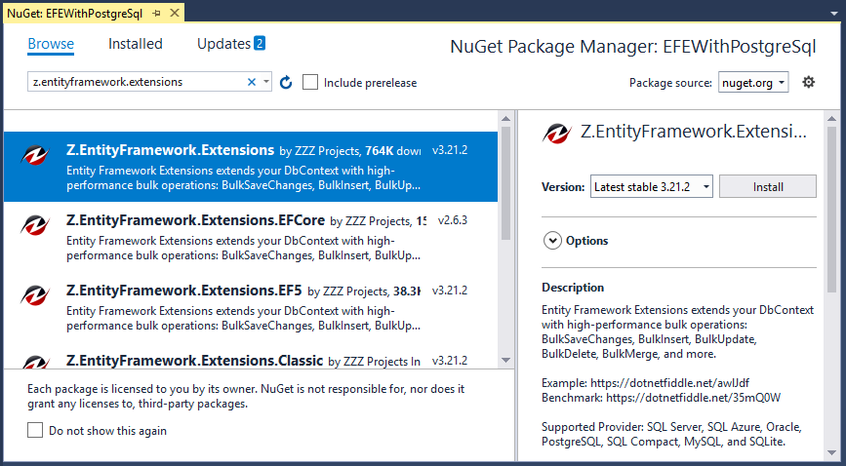Click the Example dotnetfiddle.net/awlJdf URL
Image resolution: width=846 pixels, height=466 pixels.
coord(670,383)
